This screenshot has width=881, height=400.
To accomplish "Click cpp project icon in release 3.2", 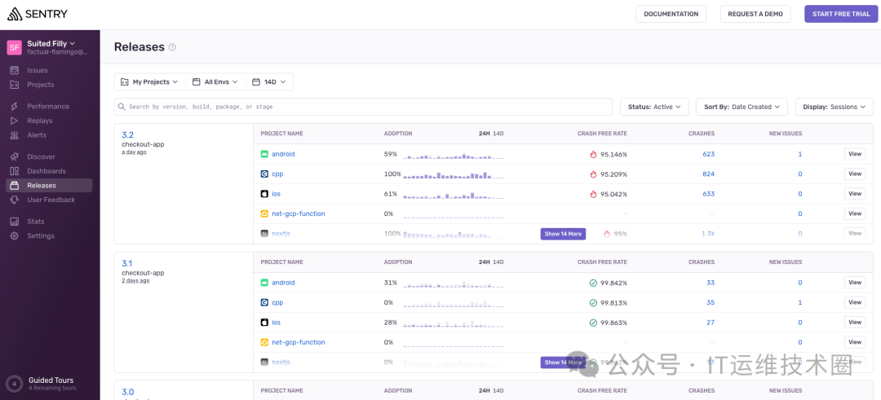I will (264, 174).
